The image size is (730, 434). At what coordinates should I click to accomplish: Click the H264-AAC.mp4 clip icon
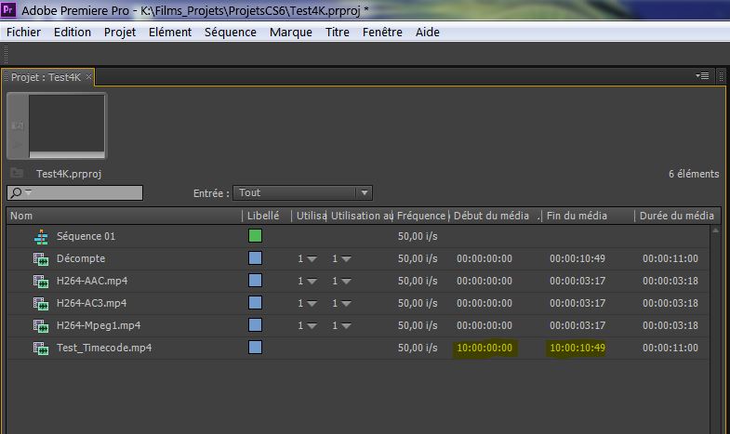(x=41, y=282)
